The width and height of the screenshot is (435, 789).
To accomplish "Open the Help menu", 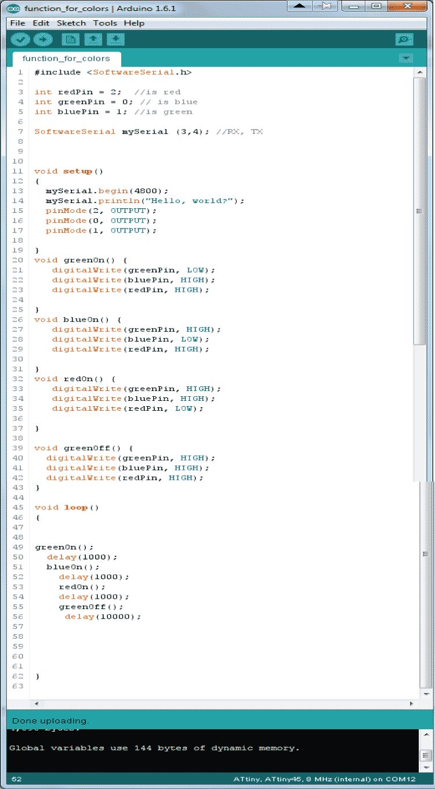I will tap(134, 23).
